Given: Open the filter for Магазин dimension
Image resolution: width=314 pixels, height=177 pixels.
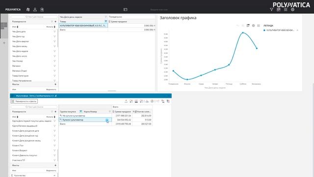Looking at the screenshot, I should coord(54,66).
